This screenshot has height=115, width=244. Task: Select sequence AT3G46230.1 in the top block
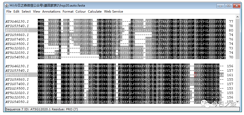click(x=17, y=22)
